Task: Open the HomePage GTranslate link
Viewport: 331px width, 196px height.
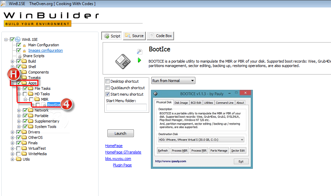Action: (123, 152)
